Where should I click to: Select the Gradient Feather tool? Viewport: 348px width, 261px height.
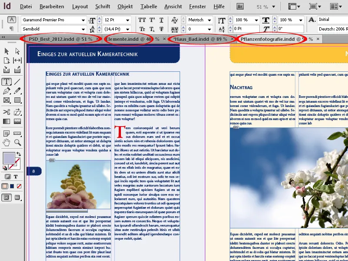tap(17, 121)
